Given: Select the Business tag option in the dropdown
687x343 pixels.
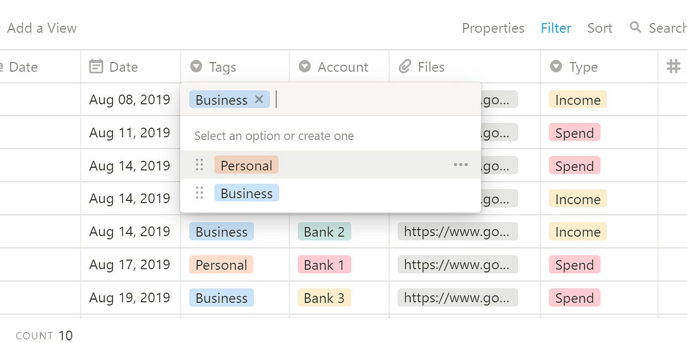Looking at the screenshot, I should point(246,193).
